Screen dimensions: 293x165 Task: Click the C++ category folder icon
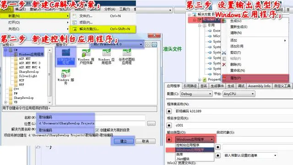[11, 89]
